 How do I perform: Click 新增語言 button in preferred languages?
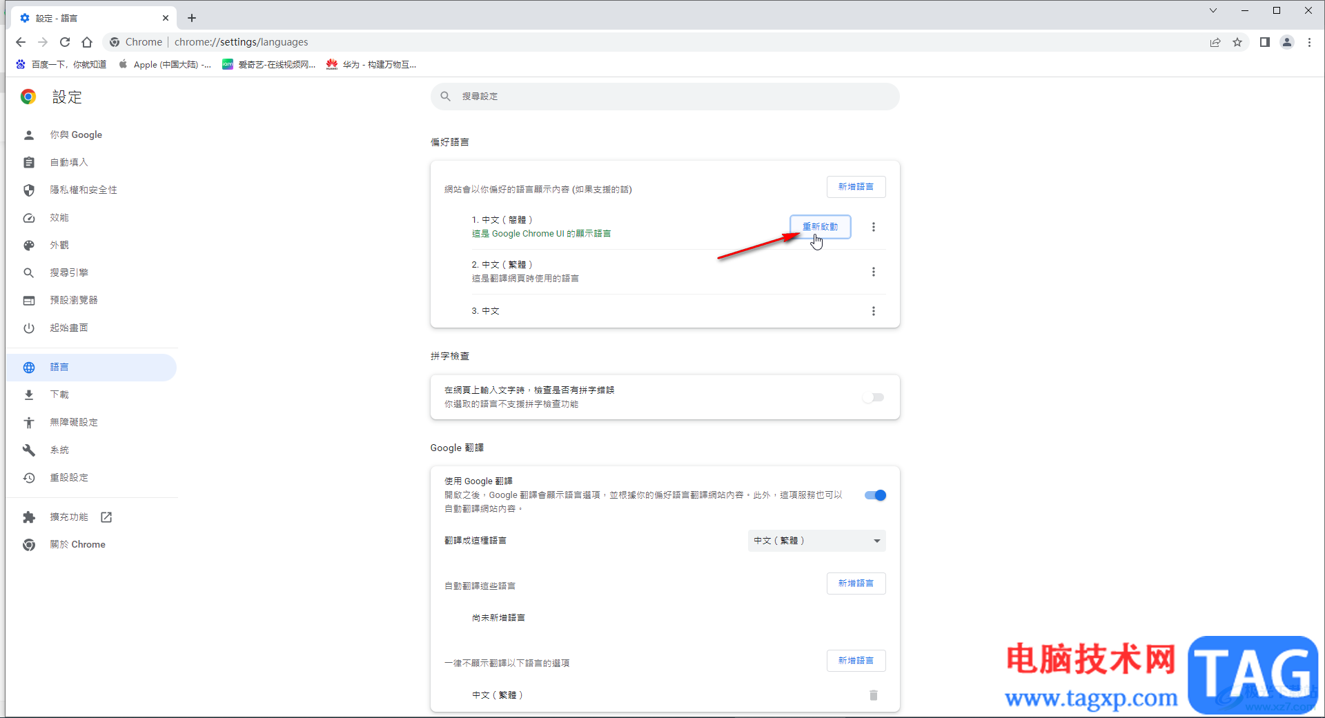tap(856, 187)
